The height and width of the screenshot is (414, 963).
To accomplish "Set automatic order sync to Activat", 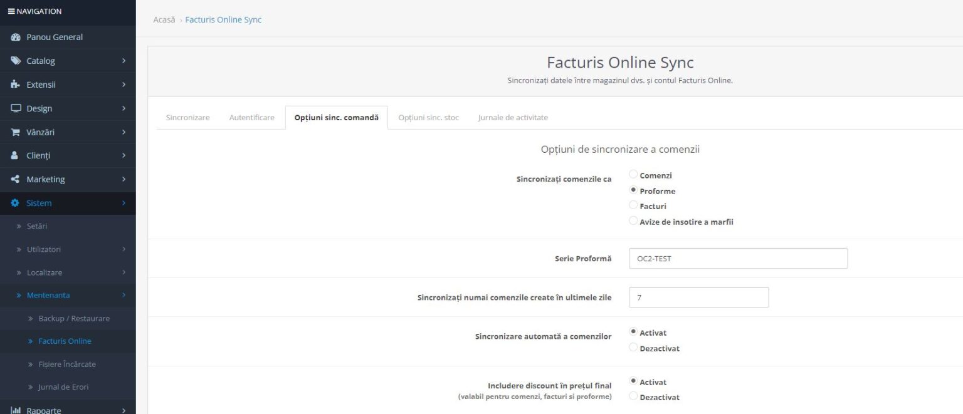I will 633,332.
